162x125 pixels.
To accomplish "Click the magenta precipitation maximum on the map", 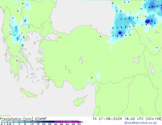I will (x=148, y=21).
